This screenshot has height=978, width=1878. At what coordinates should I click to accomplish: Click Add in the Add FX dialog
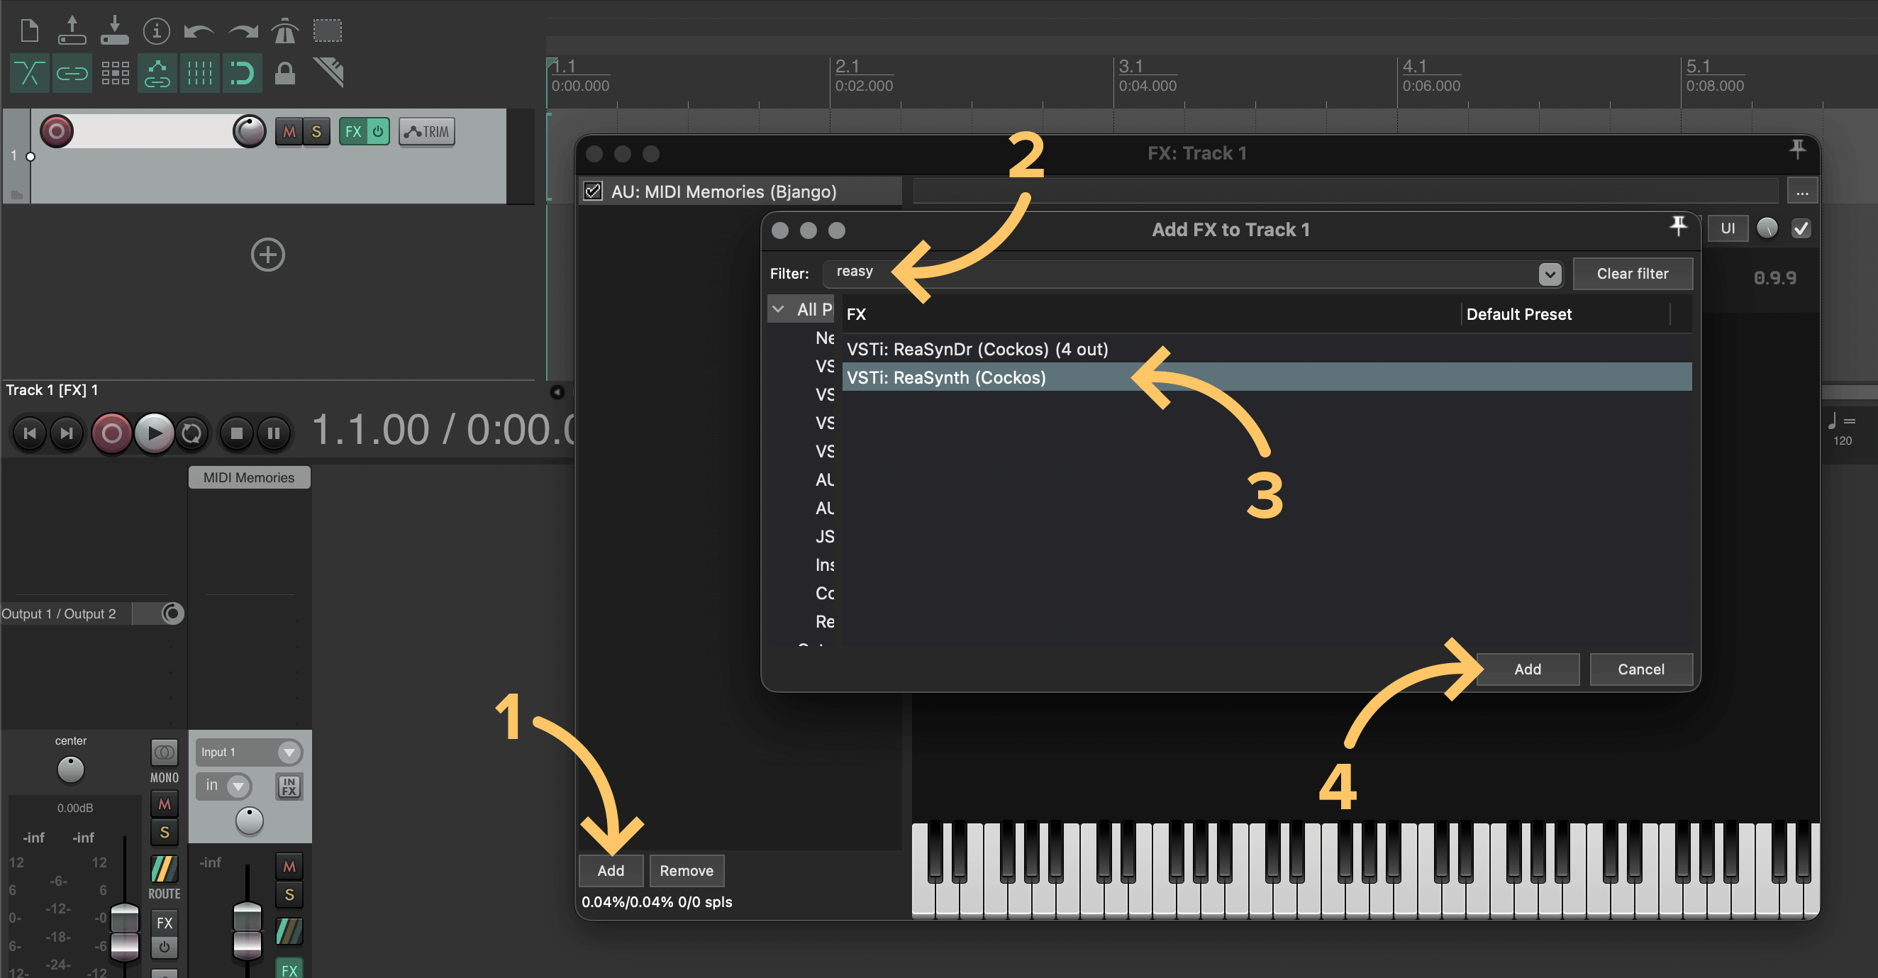pyautogui.click(x=1528, y=669)
